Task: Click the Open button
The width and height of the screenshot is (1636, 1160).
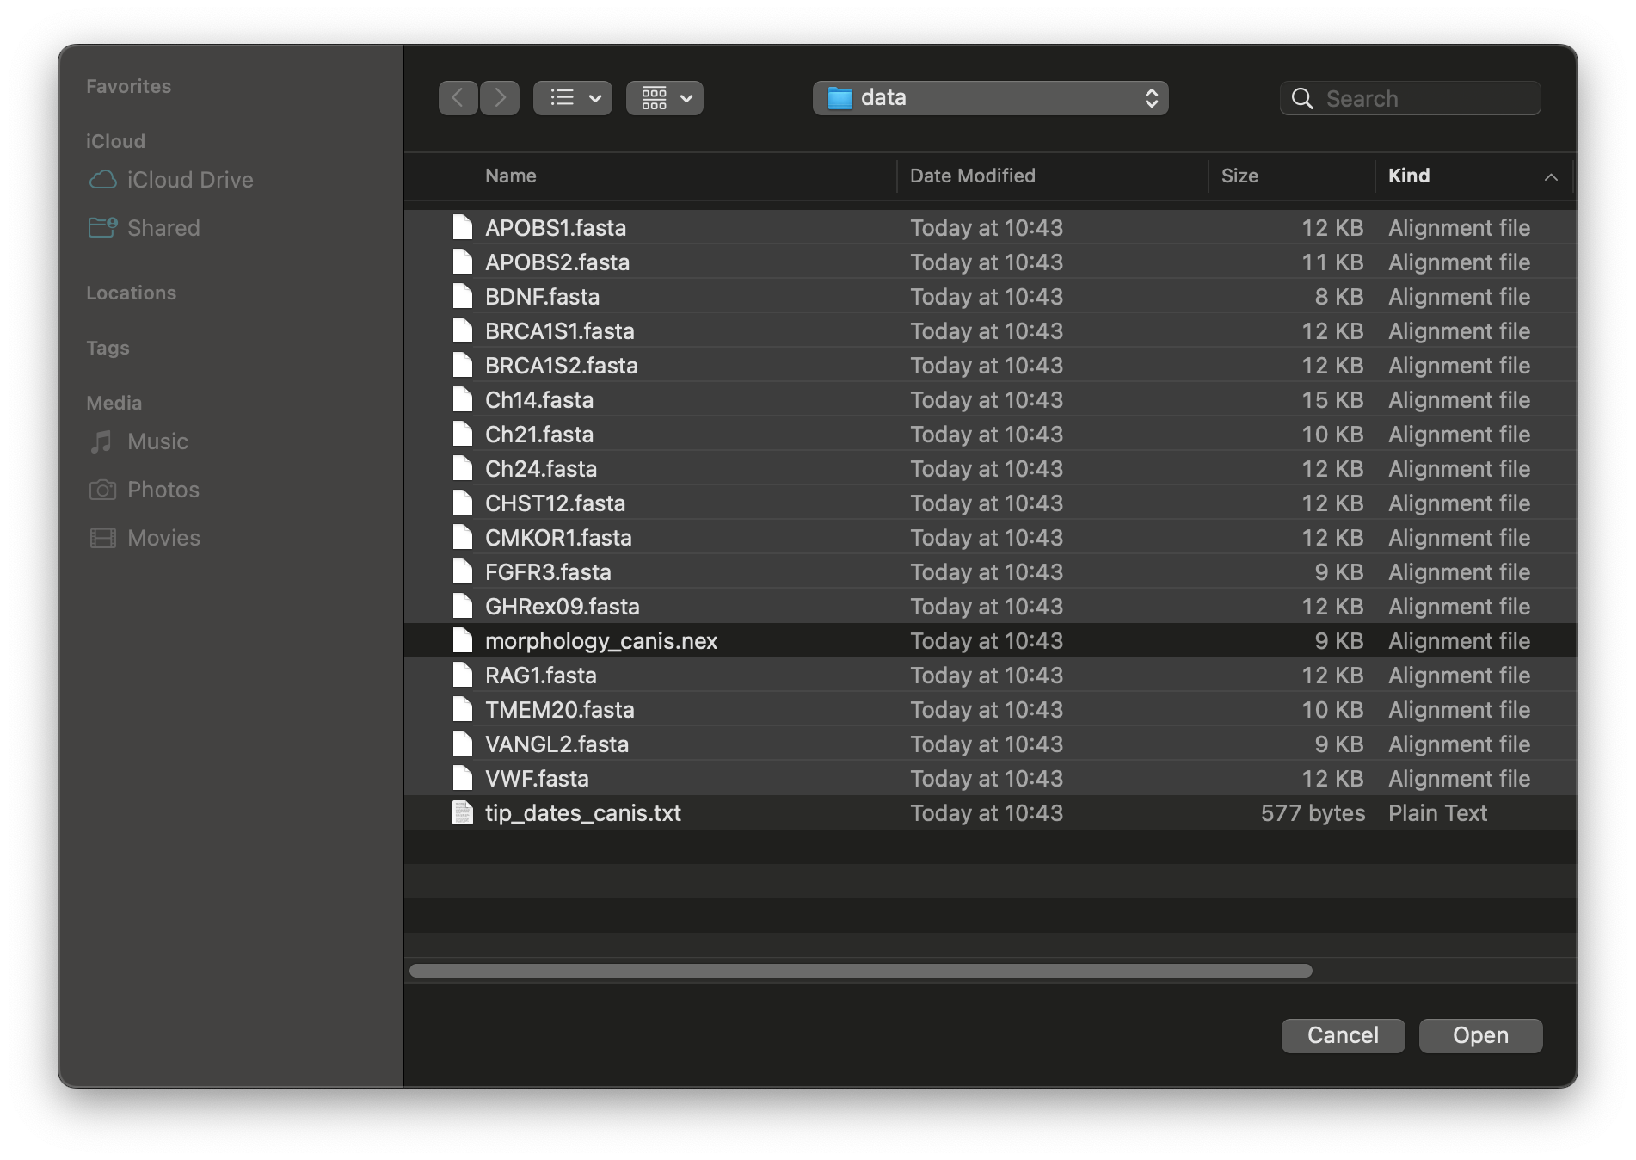Action: coord(1479,1035)
